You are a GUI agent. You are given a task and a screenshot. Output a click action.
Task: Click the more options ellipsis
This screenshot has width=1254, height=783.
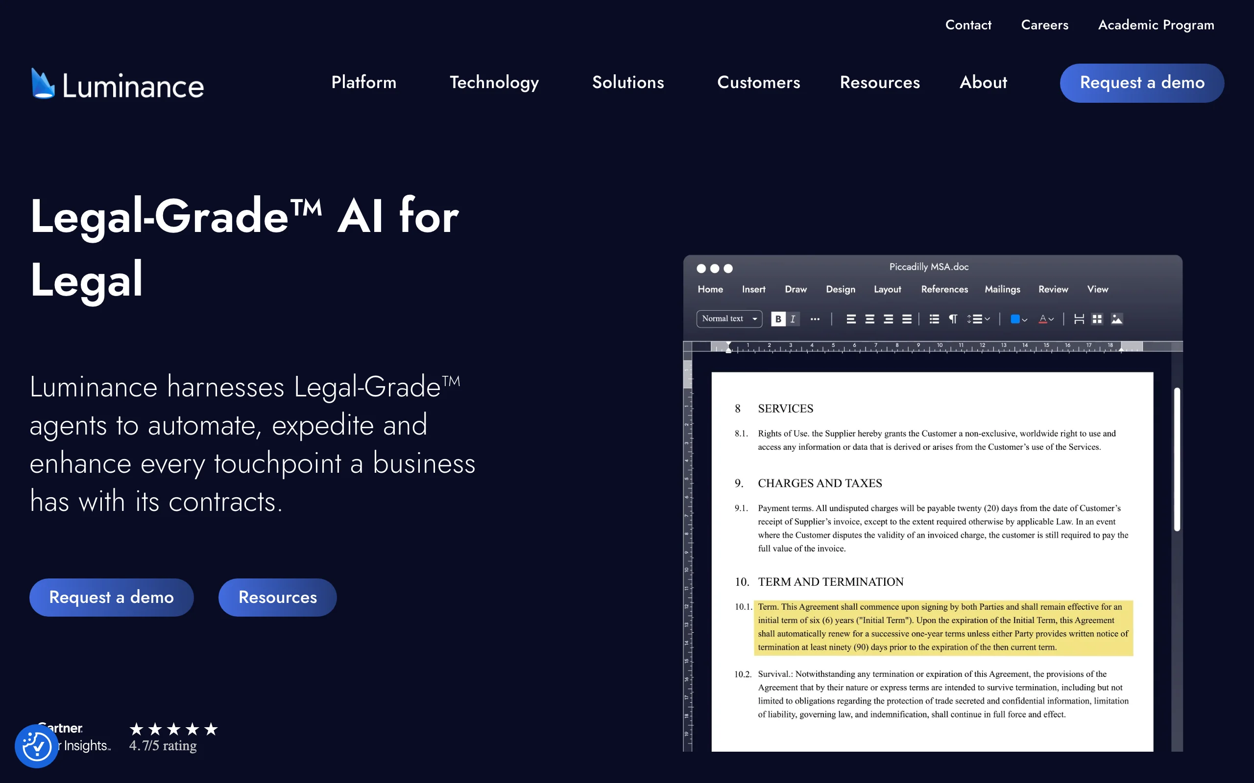(815, 319)
